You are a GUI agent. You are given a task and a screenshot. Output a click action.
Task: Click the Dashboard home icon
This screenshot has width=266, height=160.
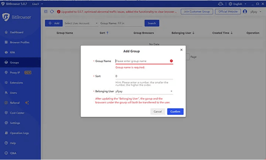pos(6,32)
